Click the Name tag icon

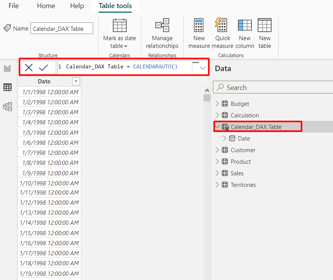click(x=7, y=28)
